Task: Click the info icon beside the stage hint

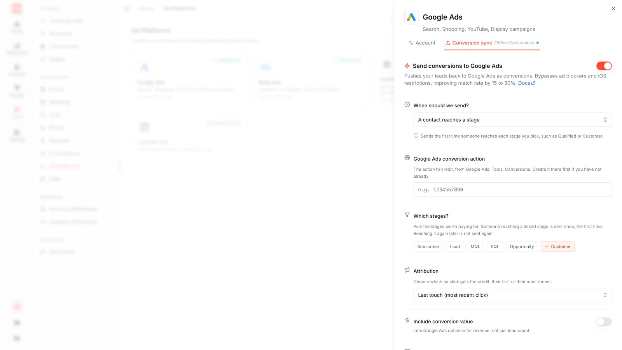Action: click(x=416, y=136)
